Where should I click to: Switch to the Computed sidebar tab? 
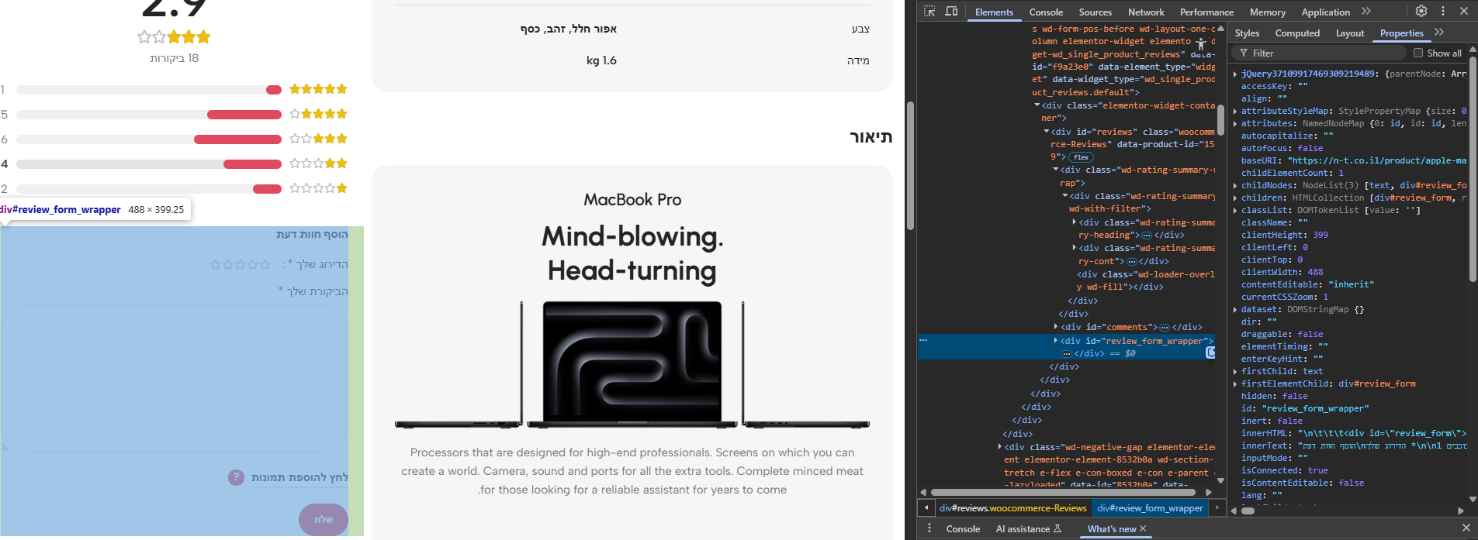coord(1297,33)
